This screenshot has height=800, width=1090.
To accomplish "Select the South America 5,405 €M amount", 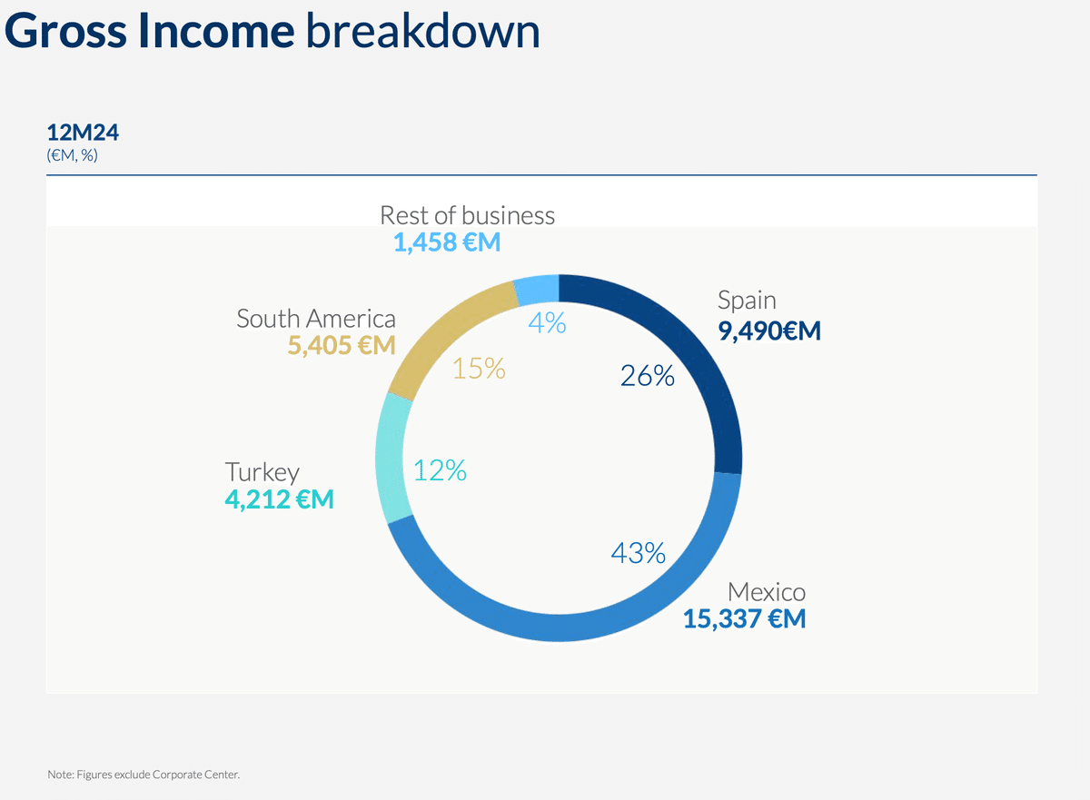I will point(342,345).
